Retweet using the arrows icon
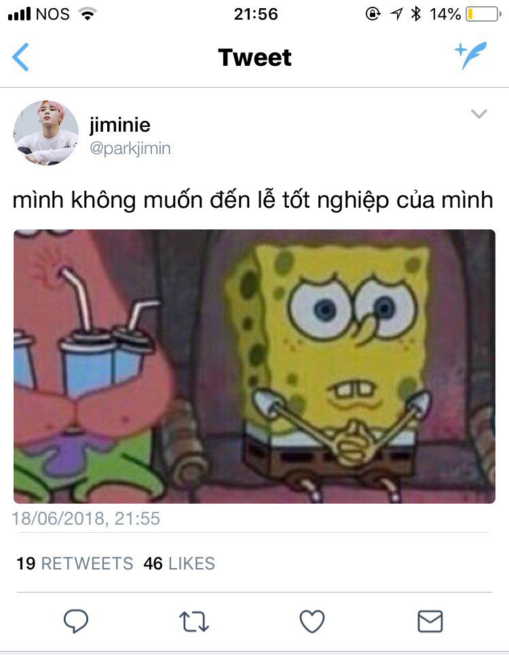This screenshot has height=655, width=509. pyautogui.click(x=193, y=621)
